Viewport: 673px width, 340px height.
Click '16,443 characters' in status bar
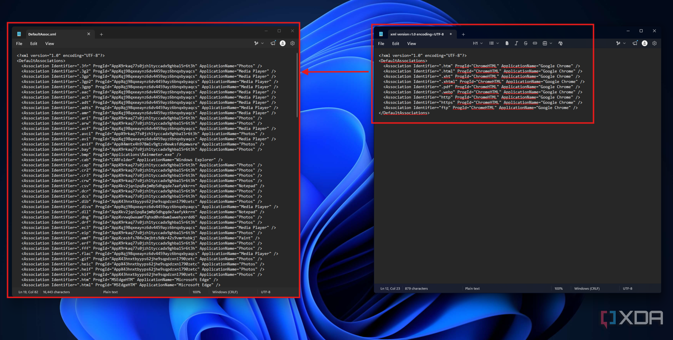[56, 292]
